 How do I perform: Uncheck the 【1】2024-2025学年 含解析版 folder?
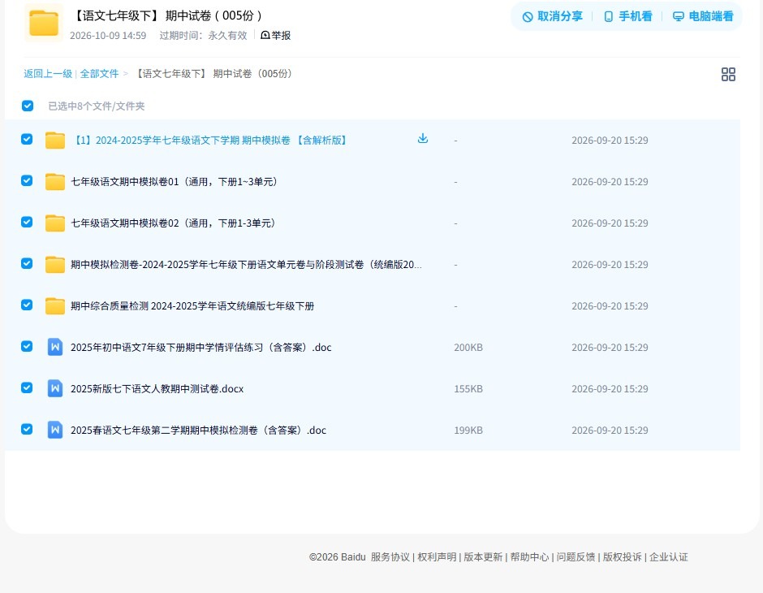point(27,139)
